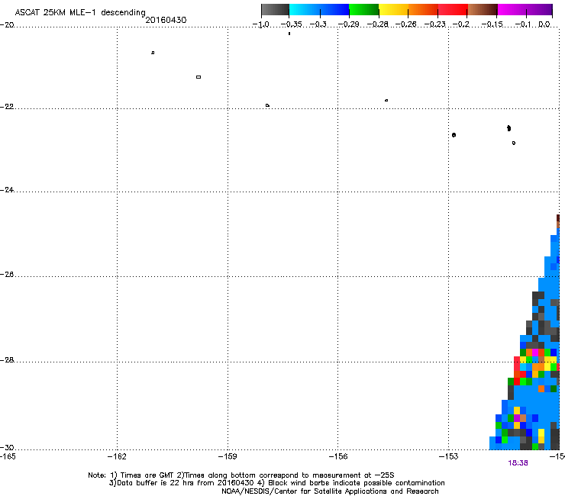The width and height of the screenshot is (565, 496).
Task: Click the green segment of the color bar
Action: 364,10
